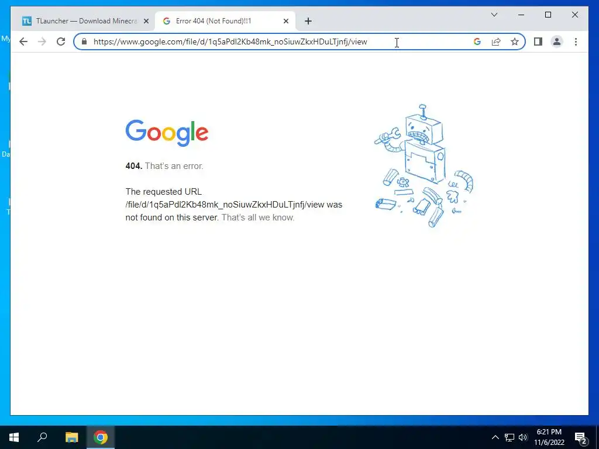The image size is (599, 449).
Task: Bookmark this tab with the star icon
Action: point(515,42)
